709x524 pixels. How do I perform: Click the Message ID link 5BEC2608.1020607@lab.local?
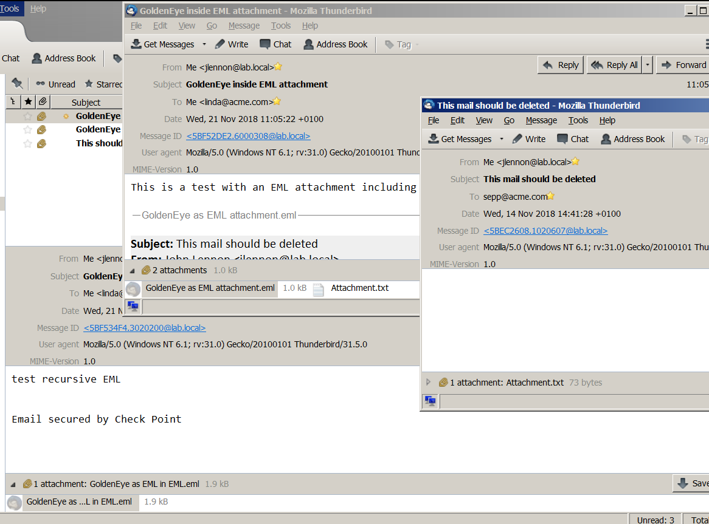click(545, 231)
